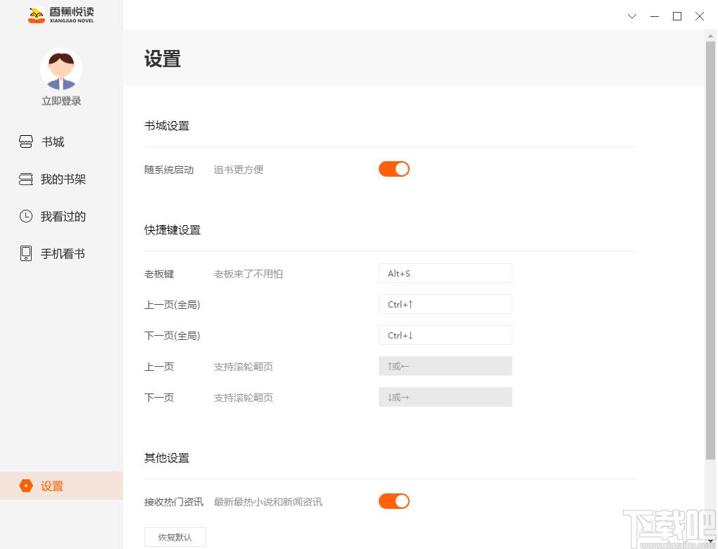Click the 下一页(全局) label
Image resolution: width=718 pixels, height=549 pixels.
172,336
